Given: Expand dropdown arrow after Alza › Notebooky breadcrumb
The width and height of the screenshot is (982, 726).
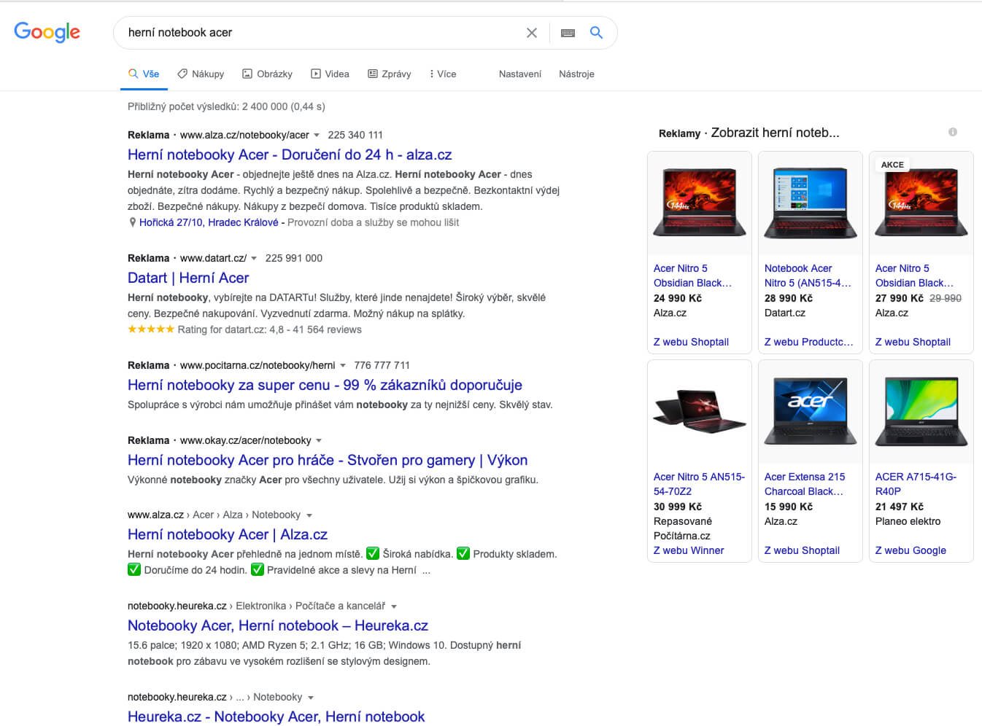Looking at the screenshot, I should (309, 515).
